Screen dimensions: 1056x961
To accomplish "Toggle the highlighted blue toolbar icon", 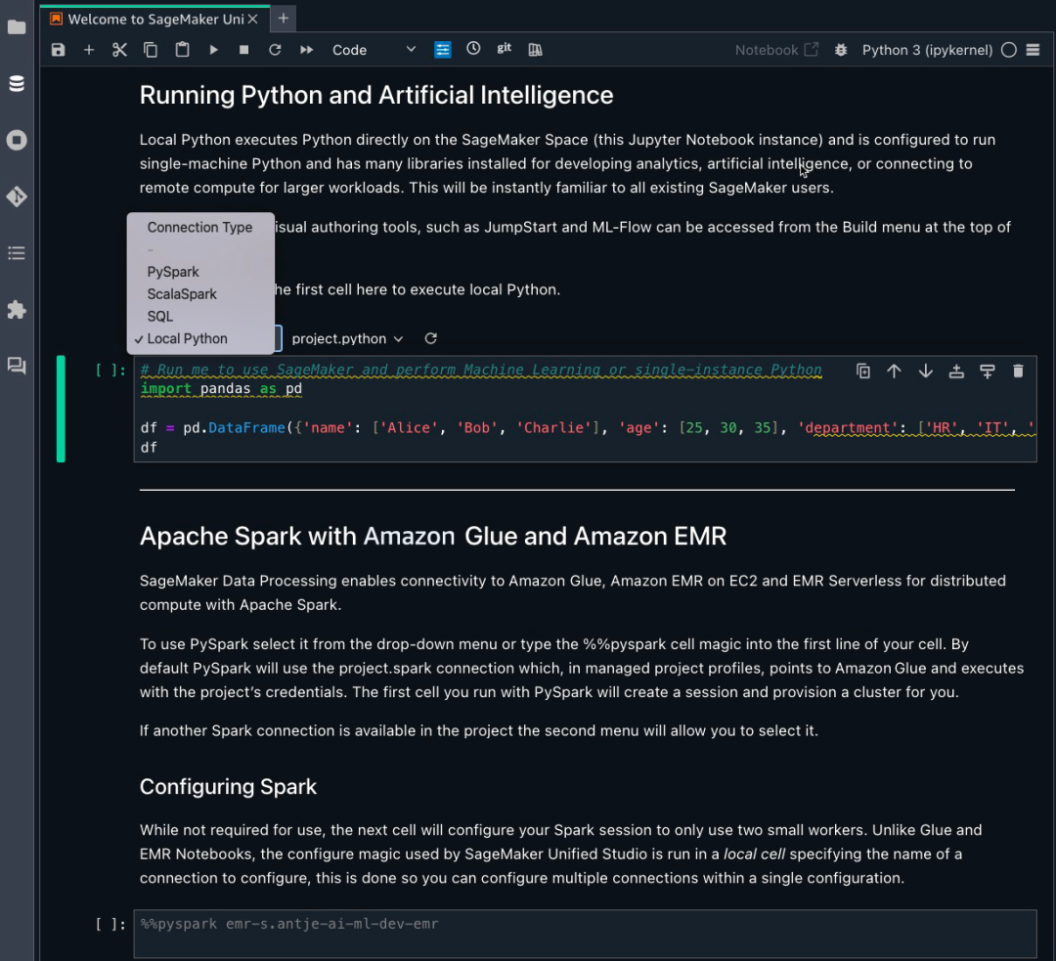I will point(443,50).
